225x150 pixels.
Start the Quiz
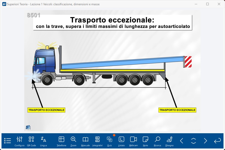(x=109, y=141)
